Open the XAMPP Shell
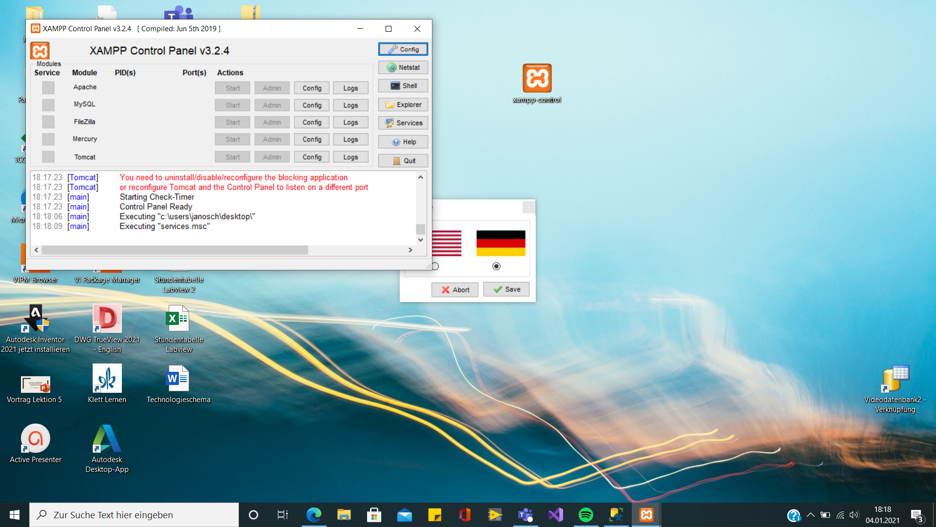Viewport: 936px width, 527px height. pyautogui.click(x=403, y=86)
